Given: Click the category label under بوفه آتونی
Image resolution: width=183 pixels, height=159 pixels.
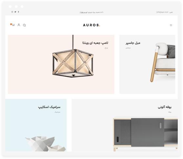Looking at the screenshot, I should click(x=170, y=112).
